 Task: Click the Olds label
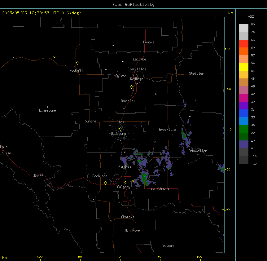click(x=120, y=122)
